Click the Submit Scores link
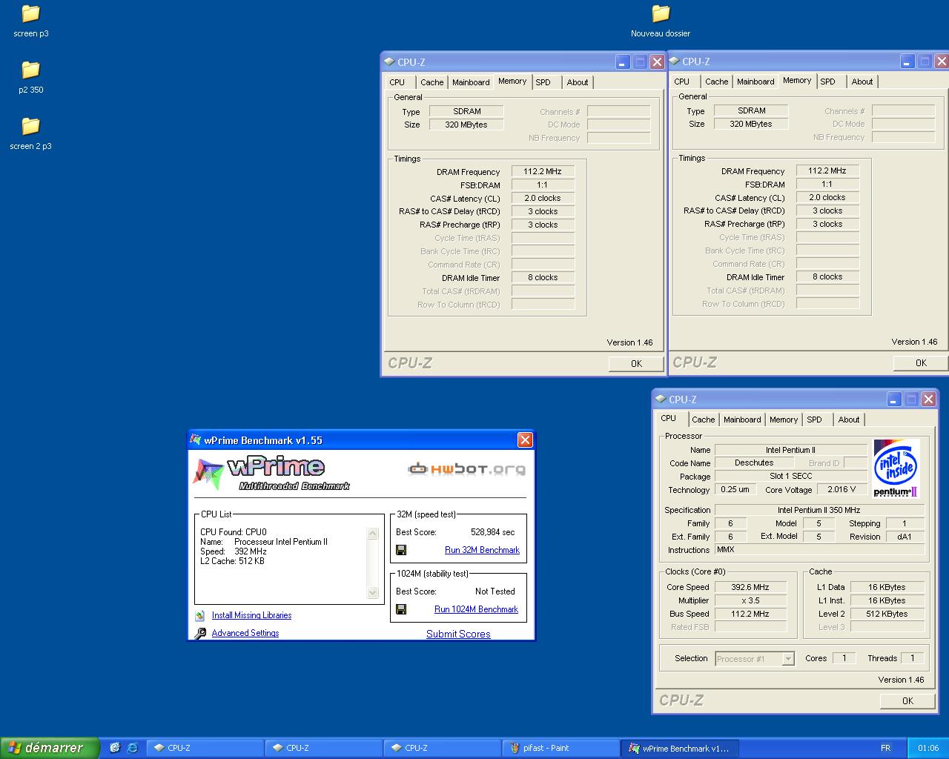Image resolution: width=949 pixels, height=759 pixels. (458, 634)
